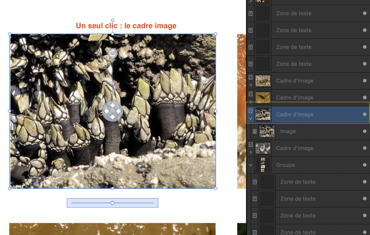
Task: Expand the Cadre d'image with yellow thumbnail
Action: pyautogui.click(x=251, y=102)
